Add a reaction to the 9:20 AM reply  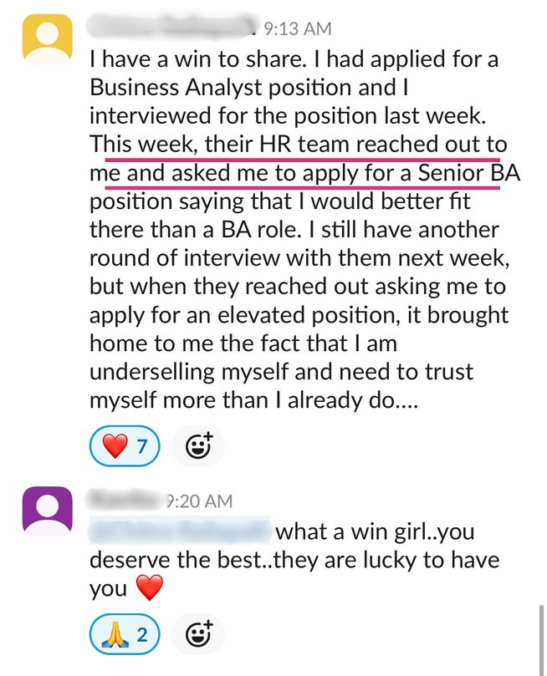197,635
